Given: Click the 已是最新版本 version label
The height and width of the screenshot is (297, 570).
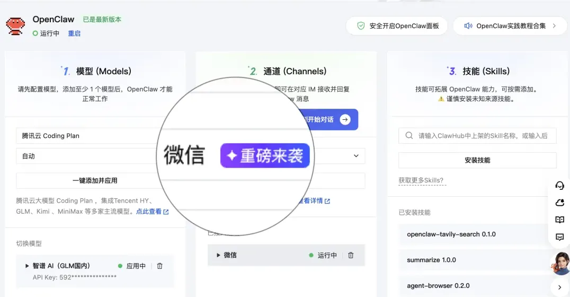Looking at the screenshot, I should point(102,20).
